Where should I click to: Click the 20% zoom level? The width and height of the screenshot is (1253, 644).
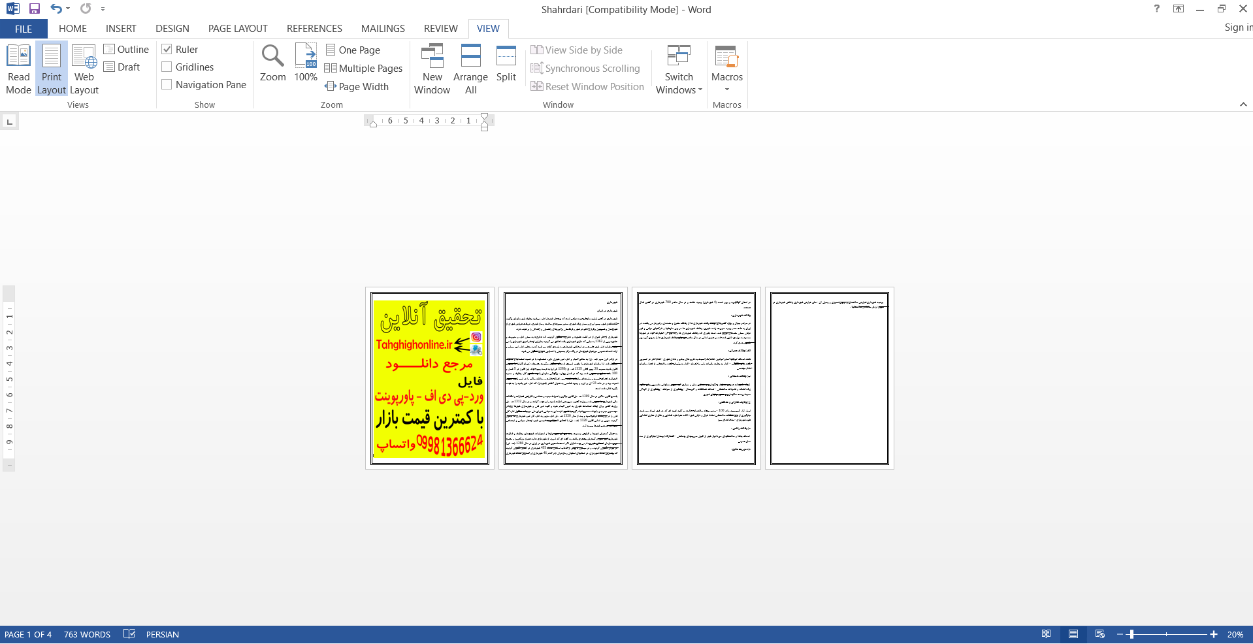click(1235, 634)
